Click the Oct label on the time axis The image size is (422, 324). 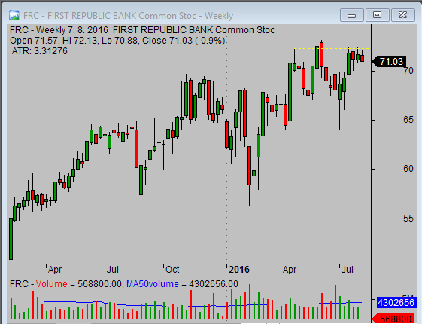(172, 270)
